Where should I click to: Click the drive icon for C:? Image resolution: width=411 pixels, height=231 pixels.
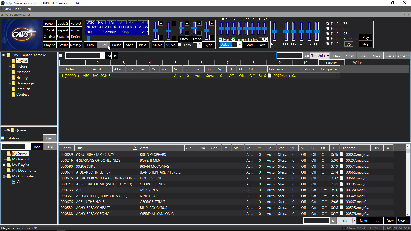click(x=13, y=182)
